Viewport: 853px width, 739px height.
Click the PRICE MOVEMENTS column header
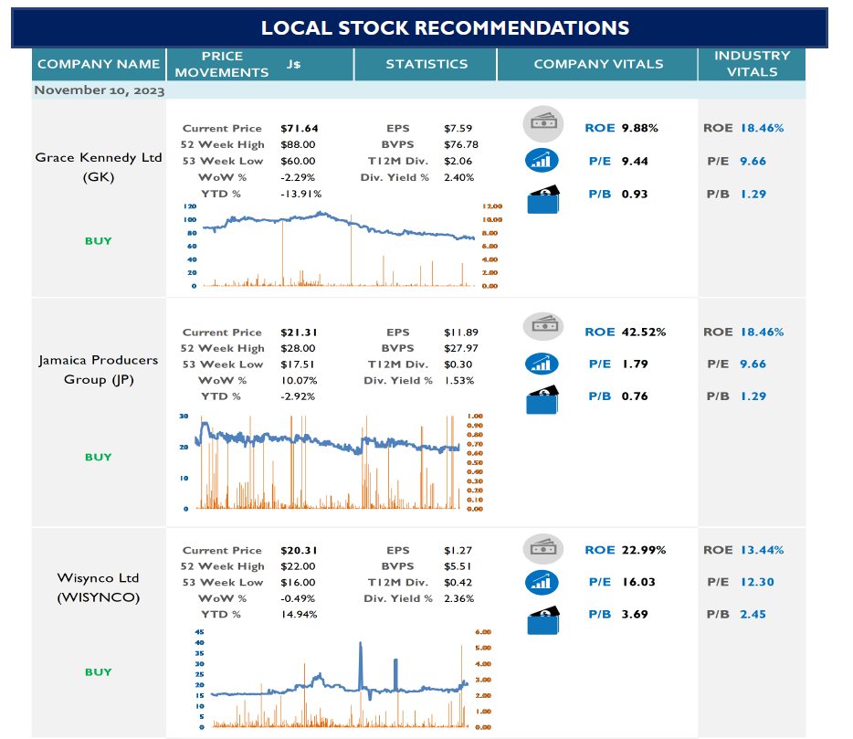(x=221, y=64)
